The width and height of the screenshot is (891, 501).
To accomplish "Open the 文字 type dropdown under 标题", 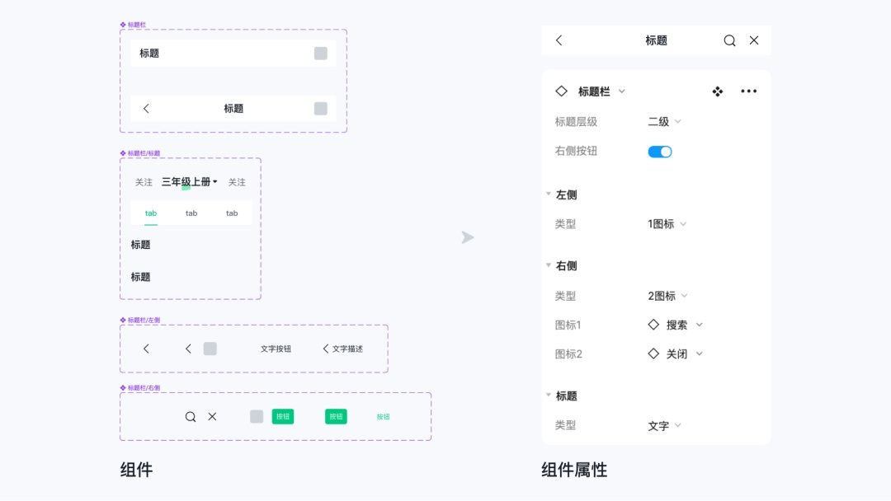I will pyautogui.click(x=664, y=425).
